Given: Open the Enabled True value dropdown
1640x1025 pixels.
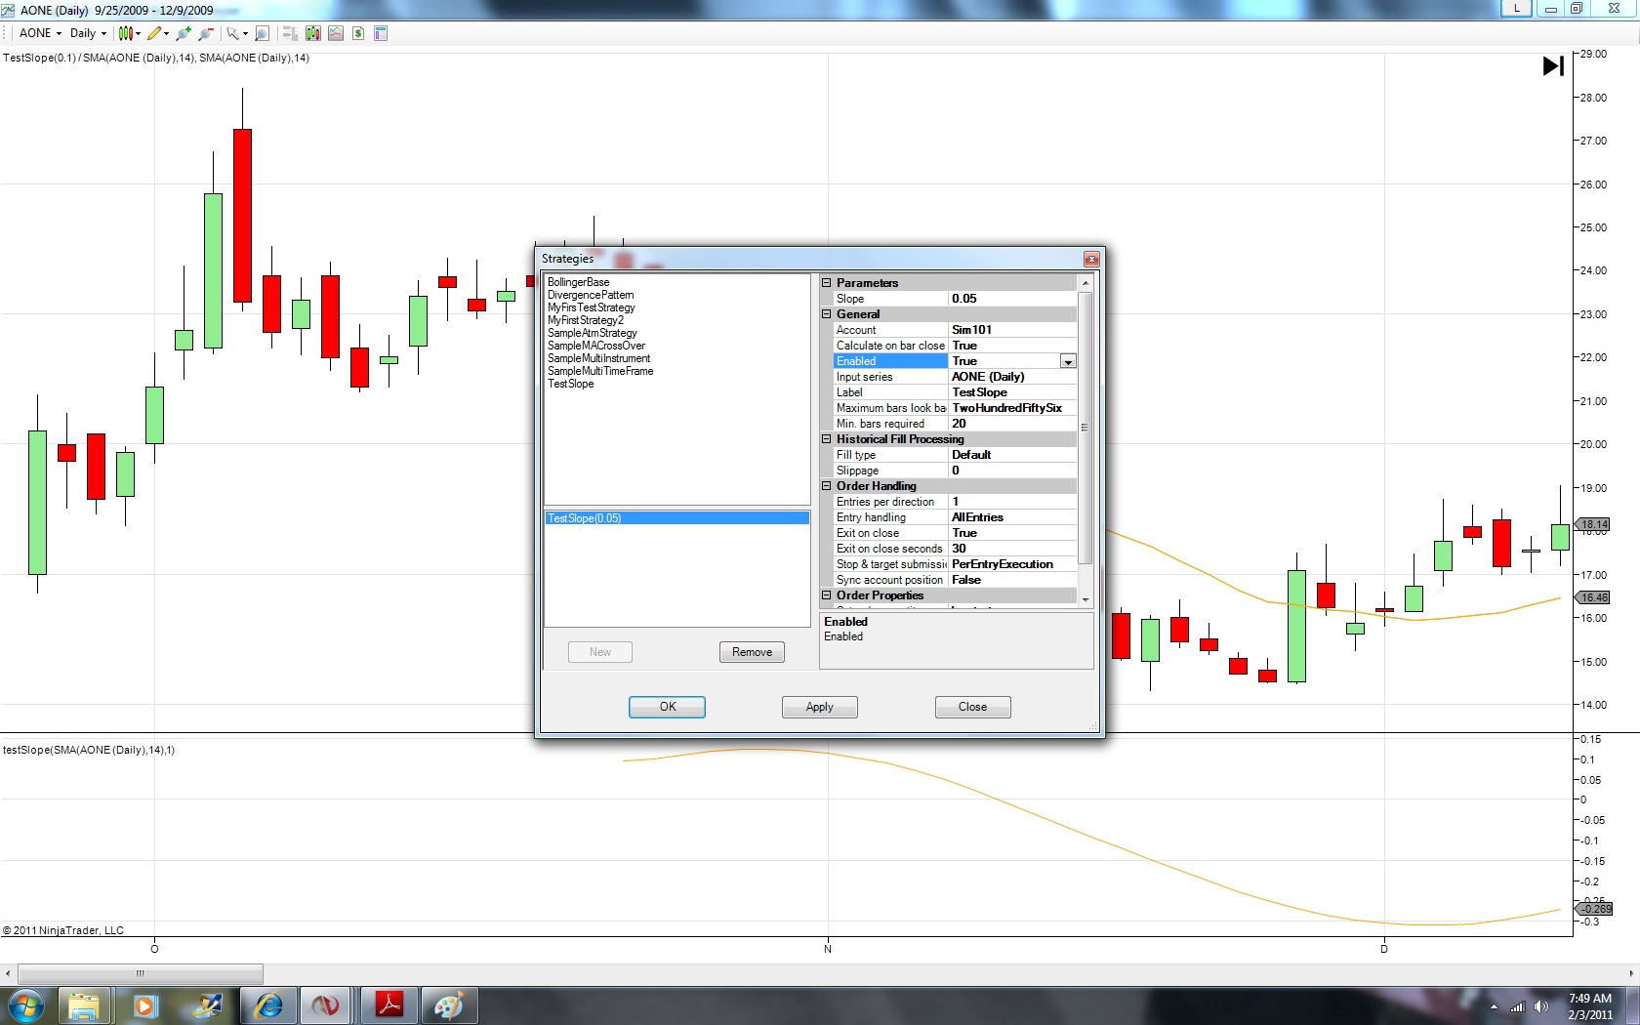Looking at the screenshot, I should click(x=1068, y=361).
